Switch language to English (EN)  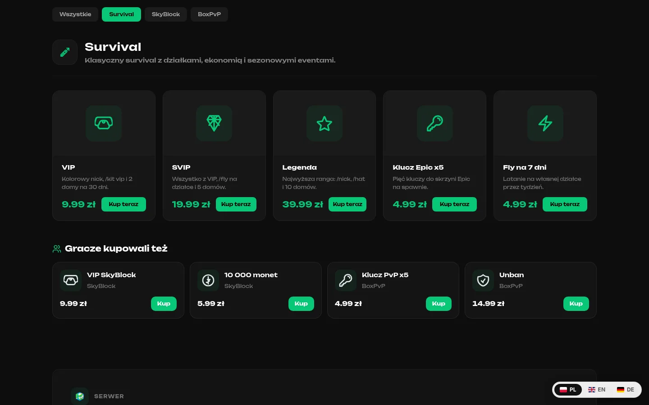pyautogui.click(x=597, y=390)
